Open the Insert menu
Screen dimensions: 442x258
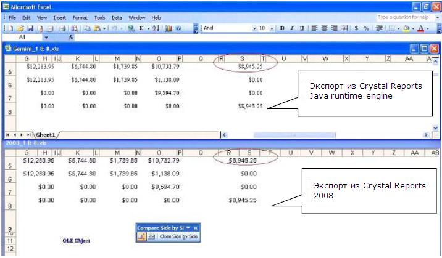point(59,18)
